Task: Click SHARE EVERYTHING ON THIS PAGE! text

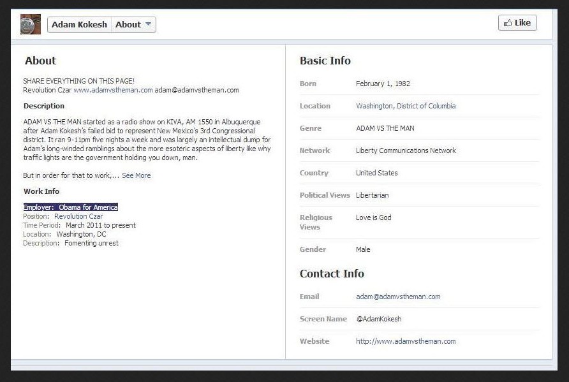Action: [78, 81]
